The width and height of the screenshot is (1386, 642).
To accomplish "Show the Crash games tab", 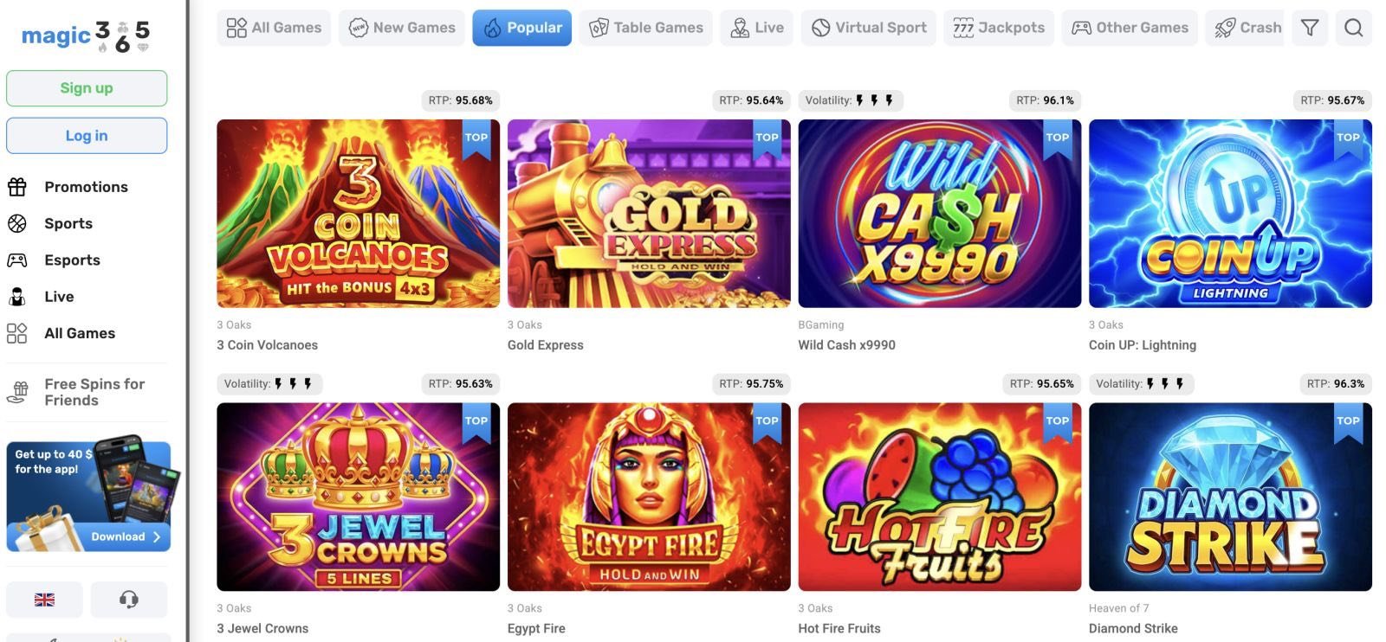I will pyautogui.click(x=1248, y=28).
